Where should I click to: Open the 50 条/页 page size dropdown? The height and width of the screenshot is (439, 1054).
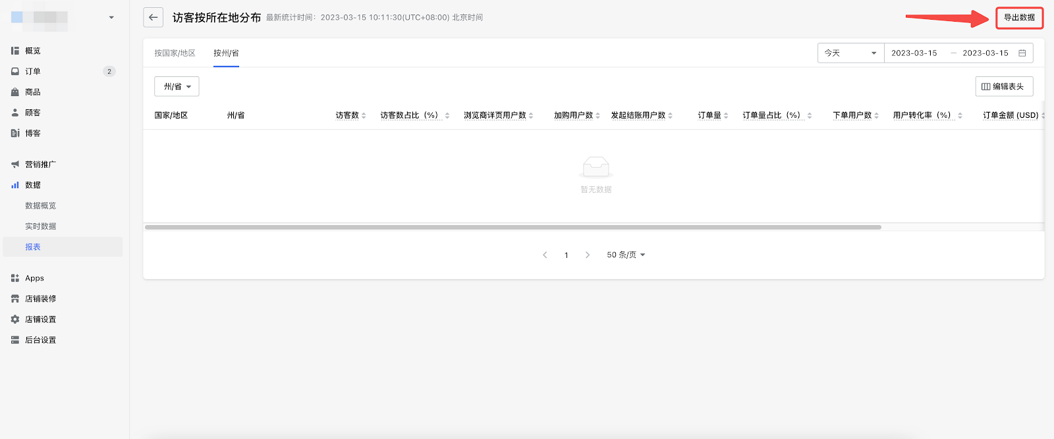(626, 255)
